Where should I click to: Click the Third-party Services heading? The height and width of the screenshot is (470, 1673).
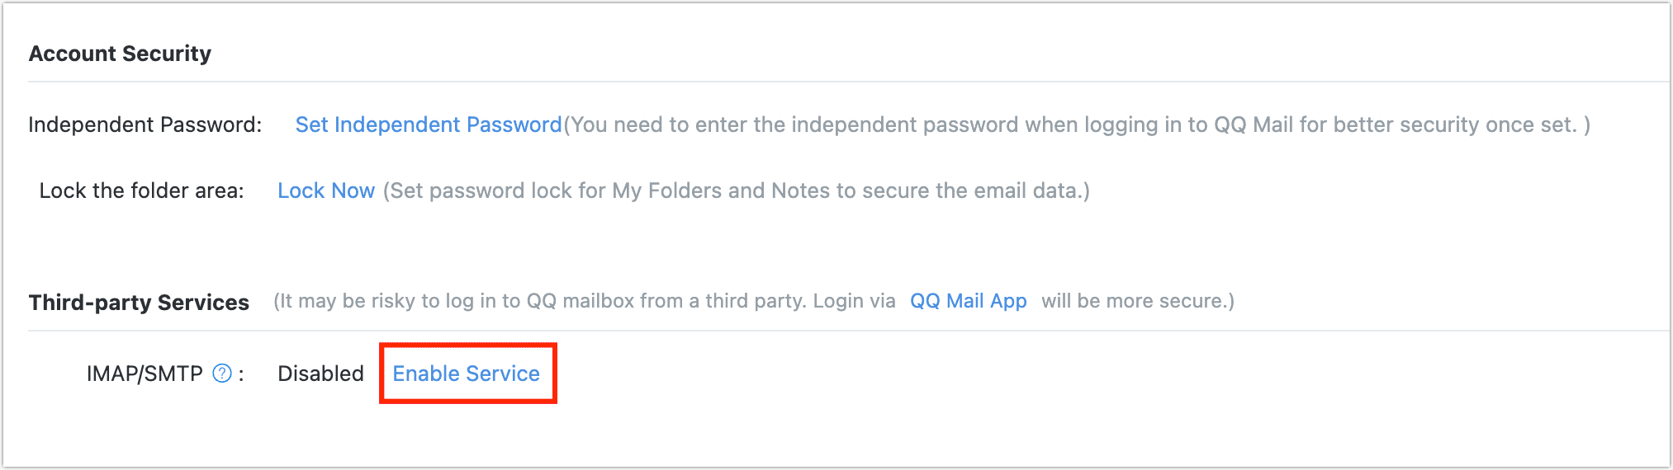point(139,303)
